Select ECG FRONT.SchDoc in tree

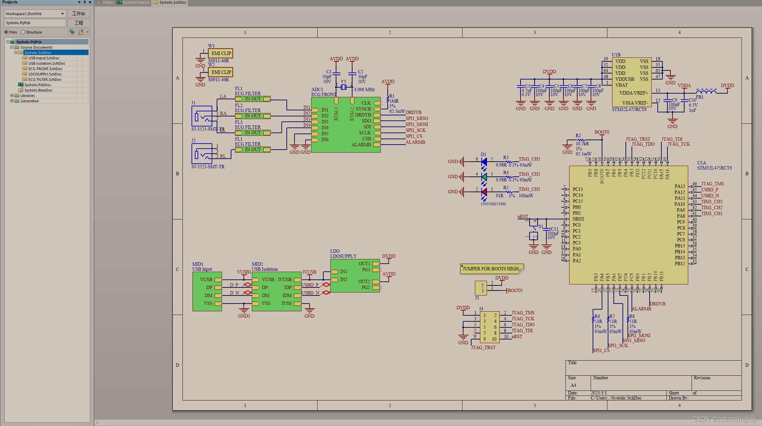[x=45, y=68]
